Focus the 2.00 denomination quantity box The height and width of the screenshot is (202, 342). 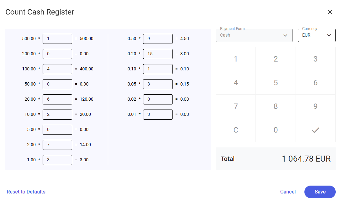tap(57, 145)
